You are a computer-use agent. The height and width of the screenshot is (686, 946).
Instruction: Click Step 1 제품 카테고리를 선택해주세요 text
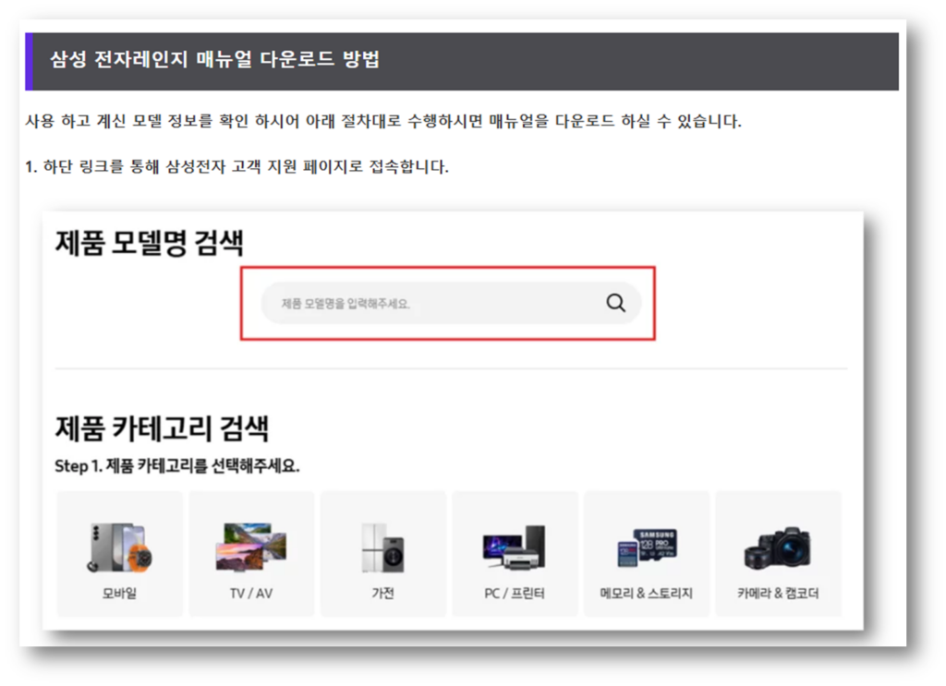coord(176,466)
